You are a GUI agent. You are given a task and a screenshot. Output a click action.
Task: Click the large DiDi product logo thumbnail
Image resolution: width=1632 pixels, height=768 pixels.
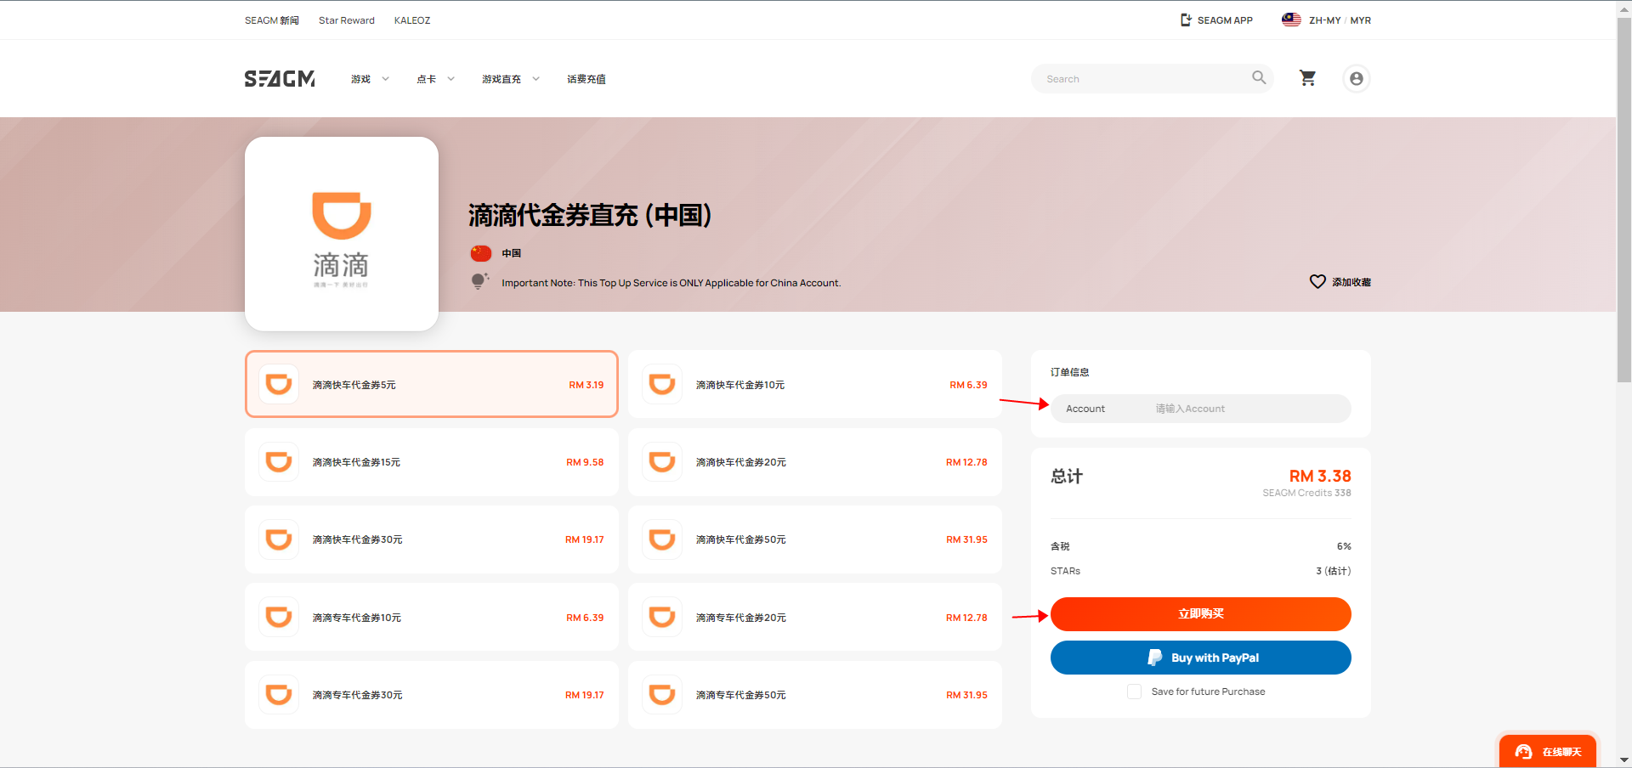(x=342, y=234)
